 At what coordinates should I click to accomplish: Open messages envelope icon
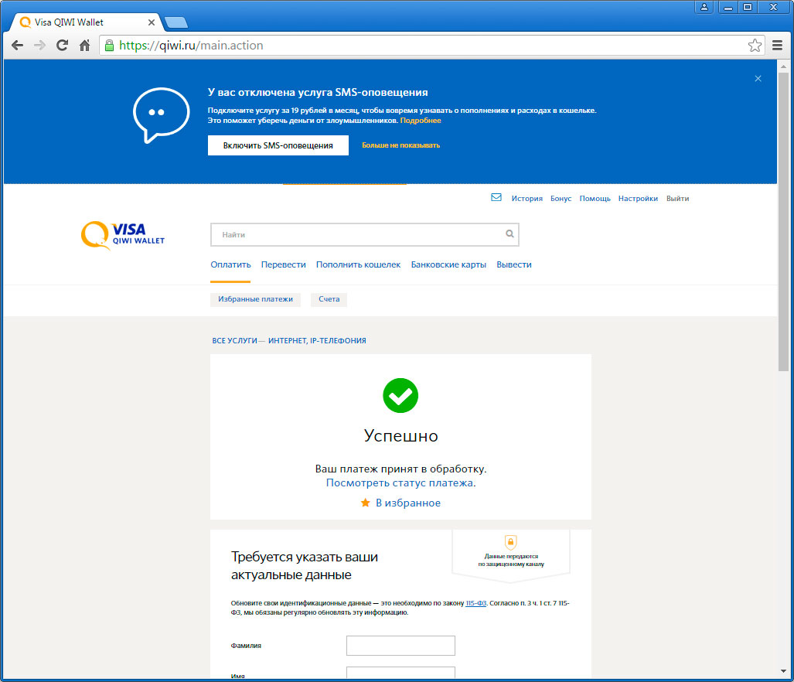(496, 197)
